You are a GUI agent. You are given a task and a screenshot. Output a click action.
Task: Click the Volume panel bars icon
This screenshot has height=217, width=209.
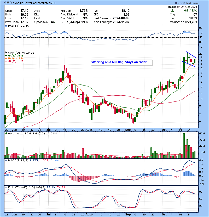(x=6, y=133)
